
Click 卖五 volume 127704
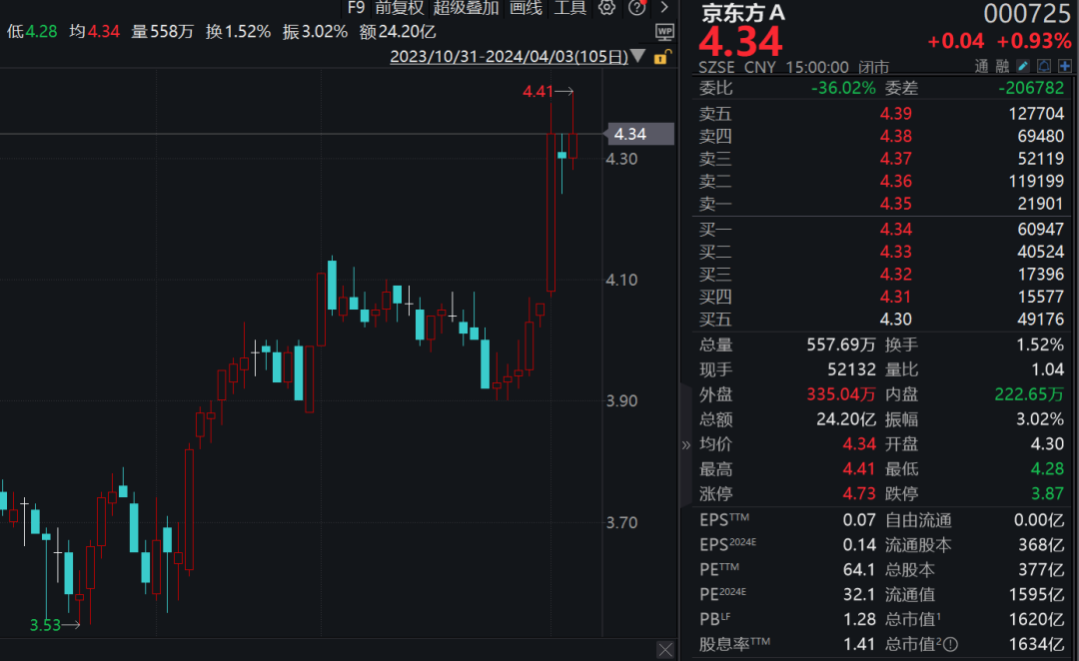(1036, 114)
